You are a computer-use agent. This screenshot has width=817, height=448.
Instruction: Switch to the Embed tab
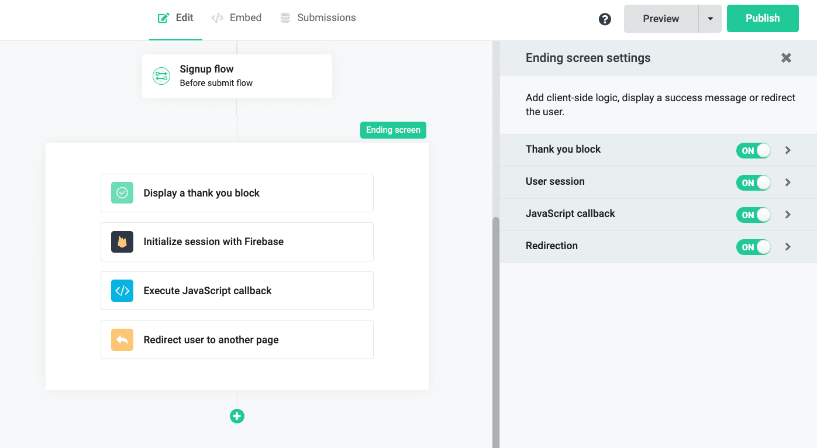pyautogui.click(x=237, y=18)
